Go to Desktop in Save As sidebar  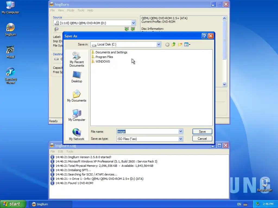click(x=77, y=77)
